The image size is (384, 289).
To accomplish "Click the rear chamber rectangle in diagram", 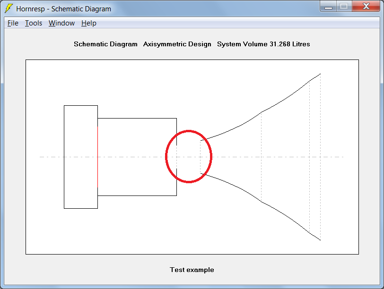I will (x=81, y=157).
